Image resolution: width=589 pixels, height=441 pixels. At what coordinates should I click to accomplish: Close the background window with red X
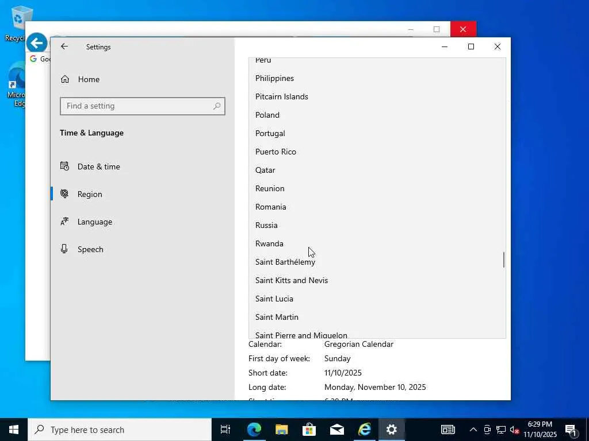point(463,29)
